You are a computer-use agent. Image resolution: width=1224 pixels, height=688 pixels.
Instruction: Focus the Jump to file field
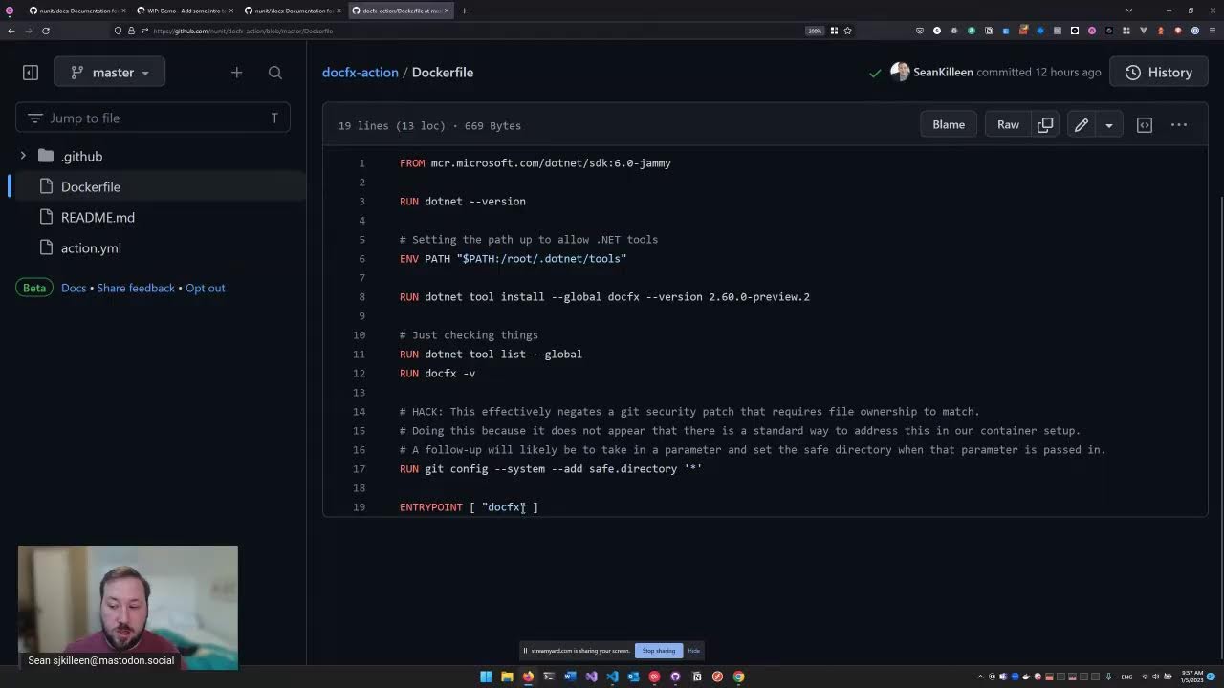coord(153,118)
